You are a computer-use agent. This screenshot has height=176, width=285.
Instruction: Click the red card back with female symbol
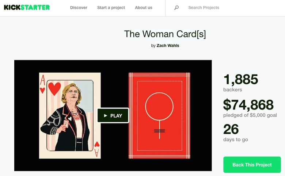point(159,115)
